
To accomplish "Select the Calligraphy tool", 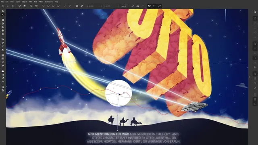I will tap(3, 46).
